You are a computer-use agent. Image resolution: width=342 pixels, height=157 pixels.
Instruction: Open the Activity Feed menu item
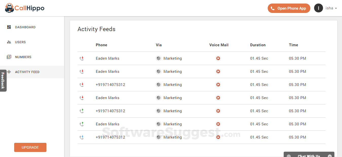coord(27,72)
